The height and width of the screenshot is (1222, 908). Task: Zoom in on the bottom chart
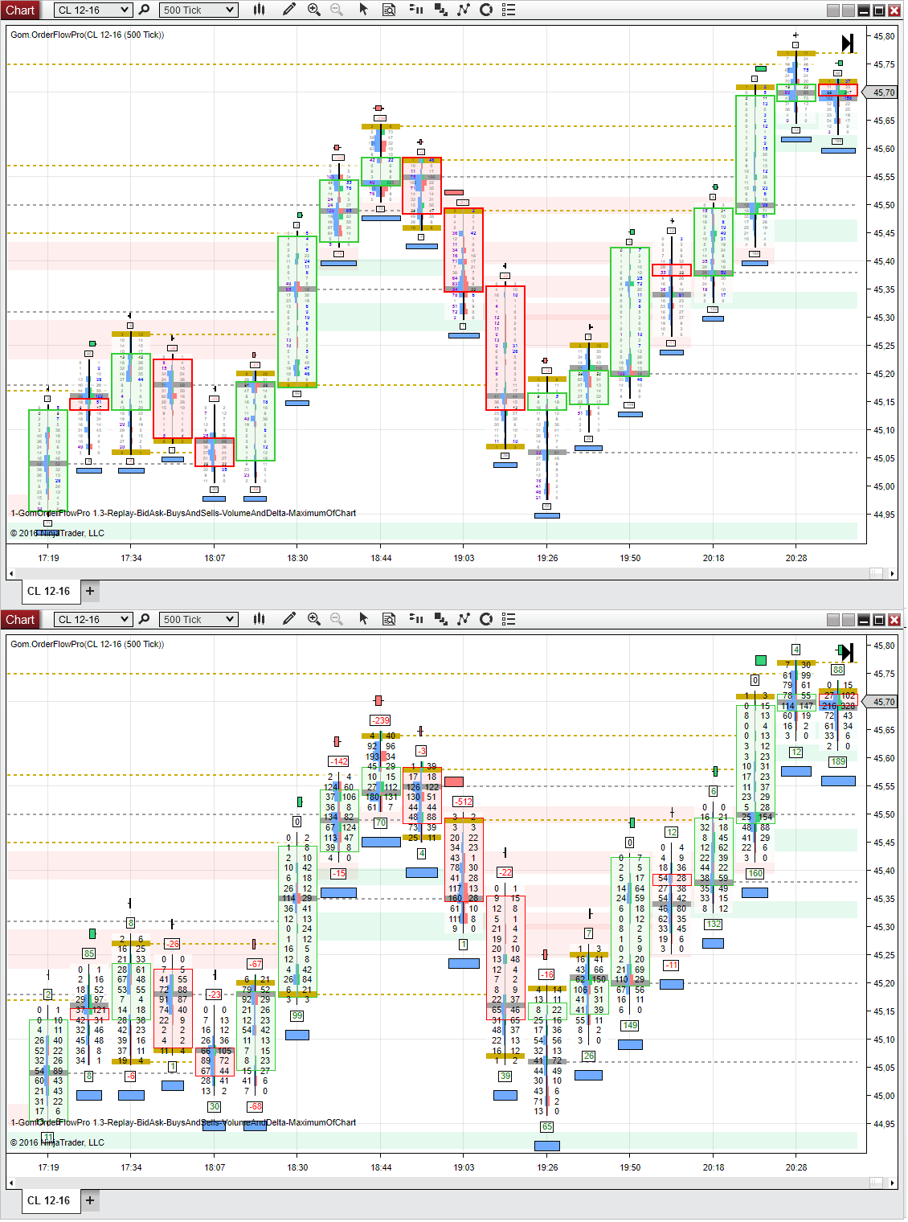pos(314,619)
